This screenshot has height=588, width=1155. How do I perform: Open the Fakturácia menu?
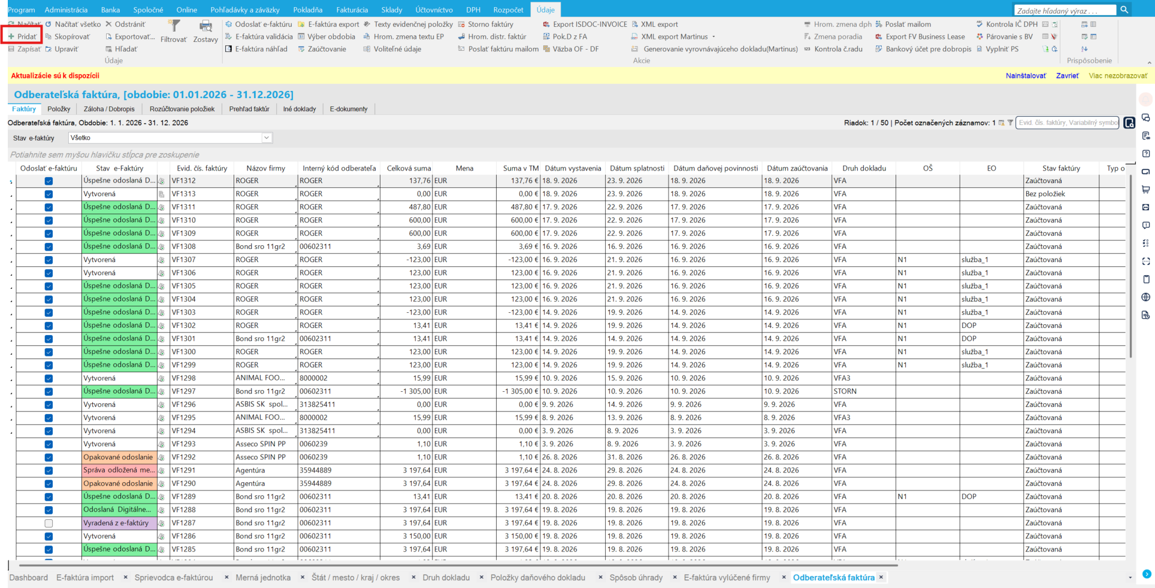pyautogui.click(x=352, y=10)
